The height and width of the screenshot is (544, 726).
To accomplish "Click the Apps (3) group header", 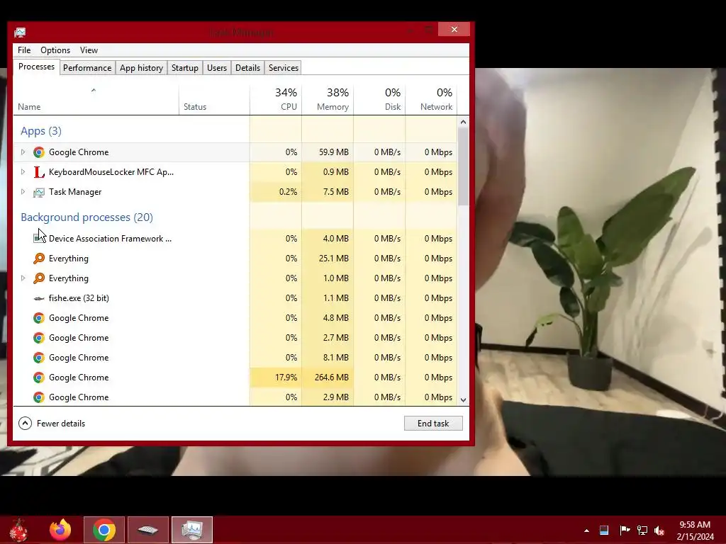I will (x=40, y=131).
